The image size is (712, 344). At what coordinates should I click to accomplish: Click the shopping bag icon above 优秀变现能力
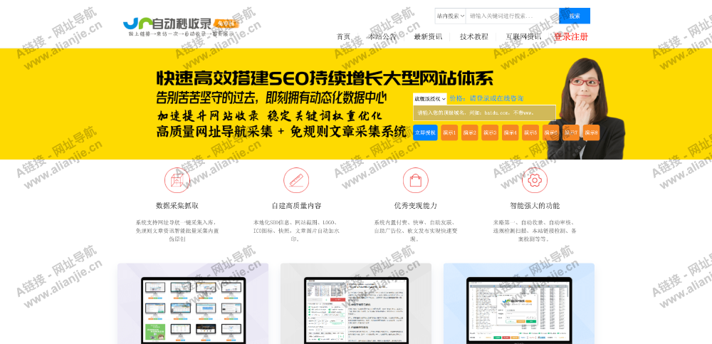pos(415,180)
